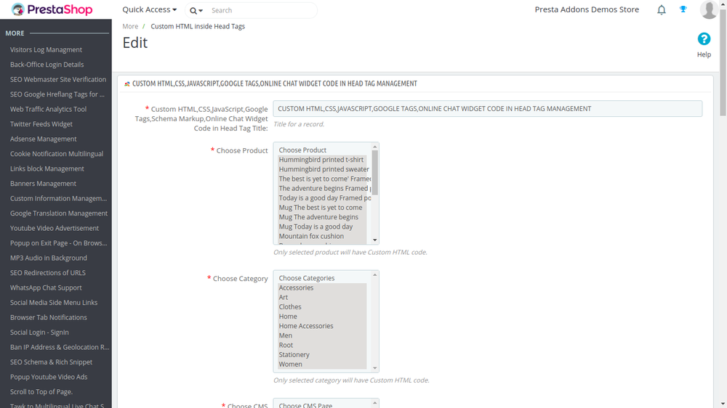Open SEO Schema & Rich Snippet
The image size is (727, 408).
51,362
